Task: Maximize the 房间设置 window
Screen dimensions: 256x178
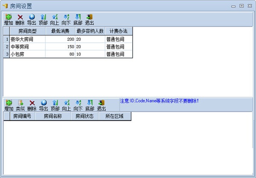Action: 241,6
